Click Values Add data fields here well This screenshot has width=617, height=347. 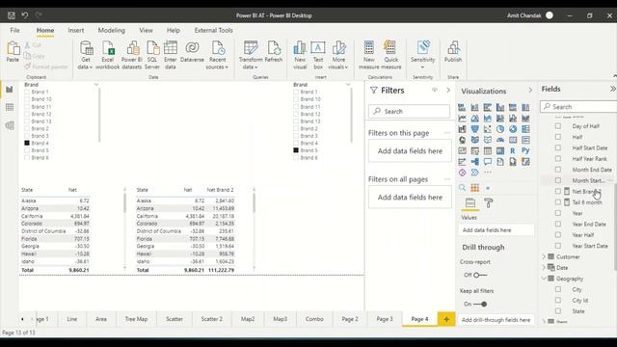496,230
